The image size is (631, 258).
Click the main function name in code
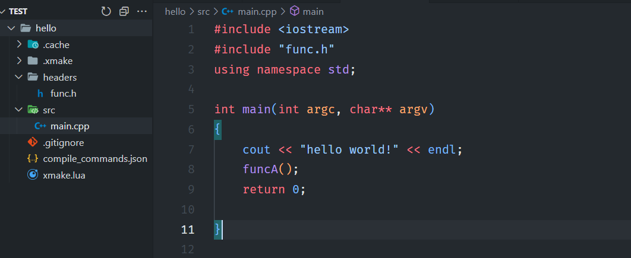(256, 109)
